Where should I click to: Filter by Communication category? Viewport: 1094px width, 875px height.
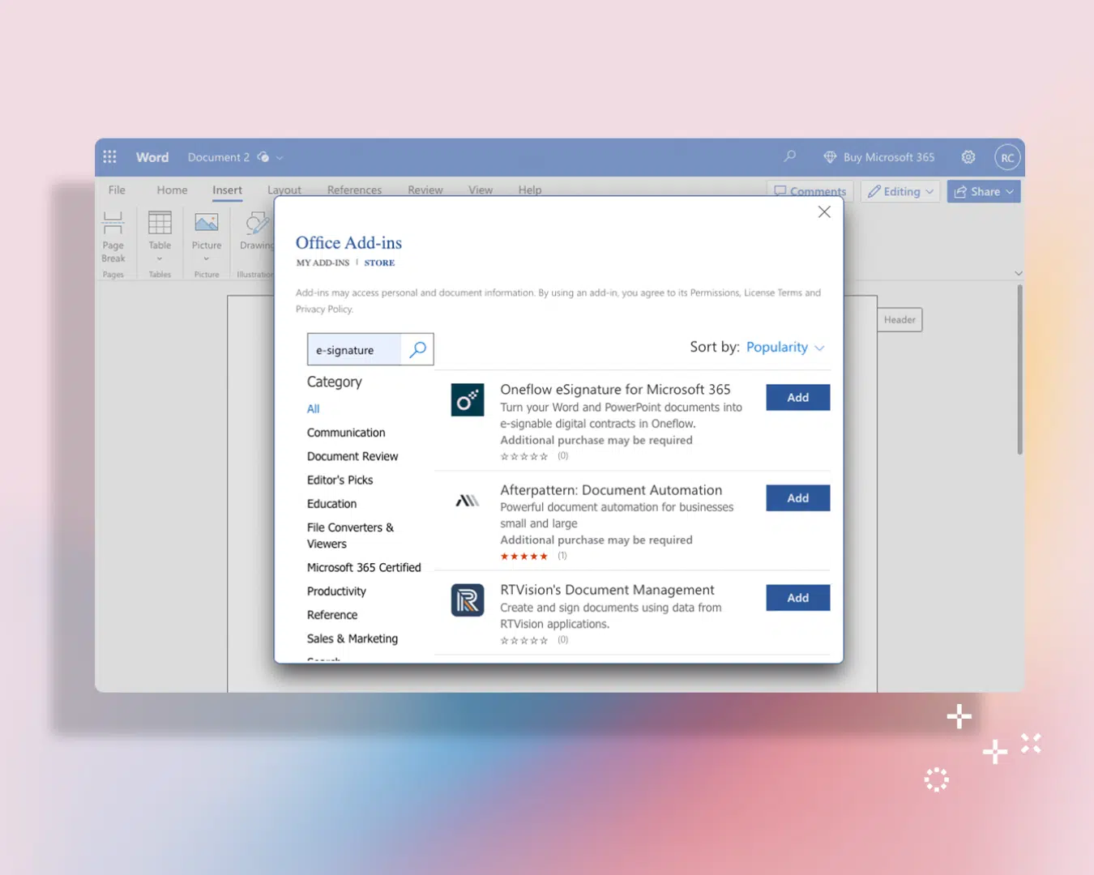tap(346, 433)
